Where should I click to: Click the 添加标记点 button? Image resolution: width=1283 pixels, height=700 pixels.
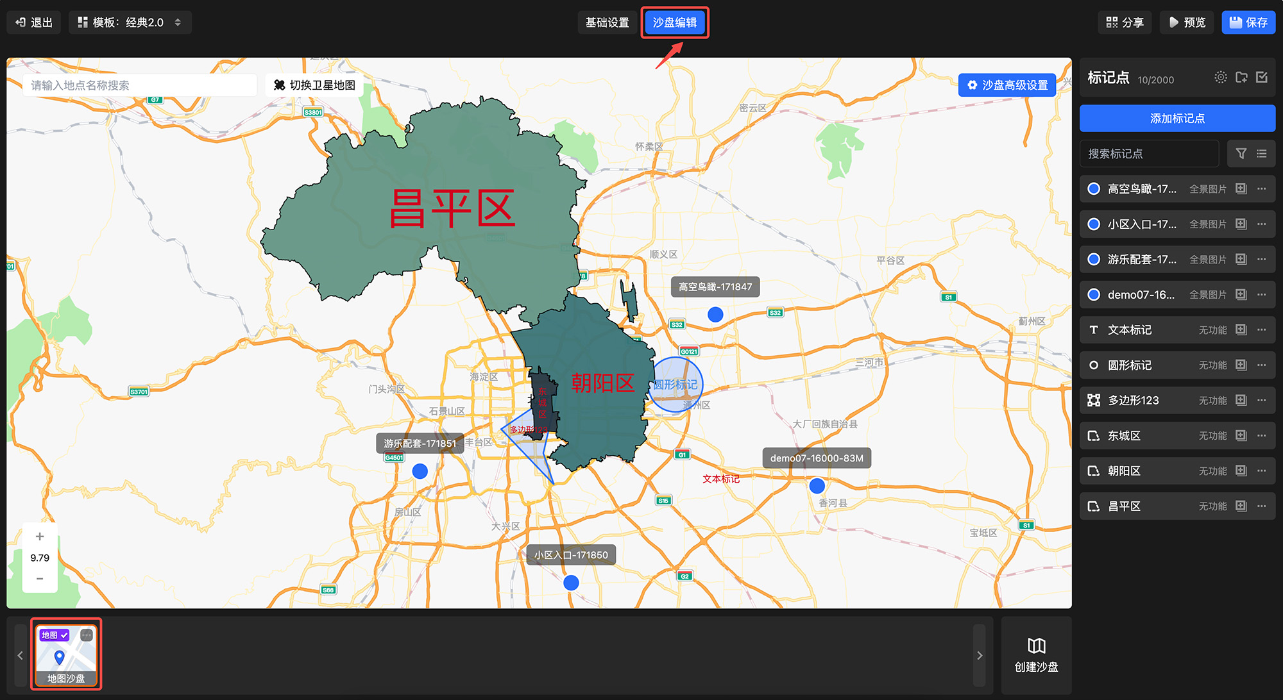tap(1177, 119)
